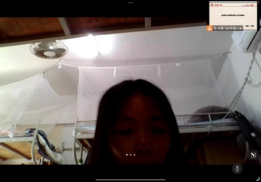Click the 李振飞的屏幕共享 label
This screenshot has height=182, width=261.
pyautogui.click(x=229, y=28)
